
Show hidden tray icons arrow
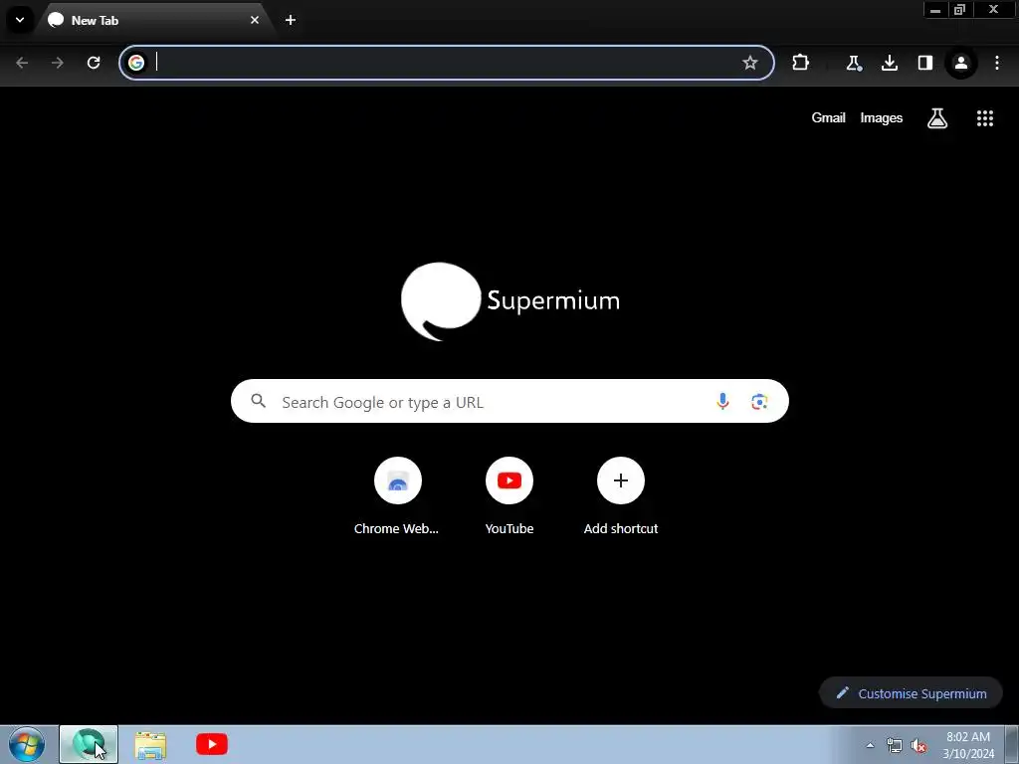coord(870,745)
